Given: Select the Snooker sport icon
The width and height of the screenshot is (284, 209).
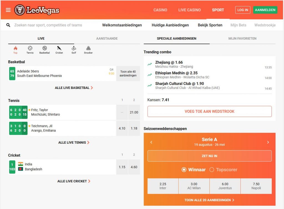Looking at the screenshot, I should click(88, 50).
